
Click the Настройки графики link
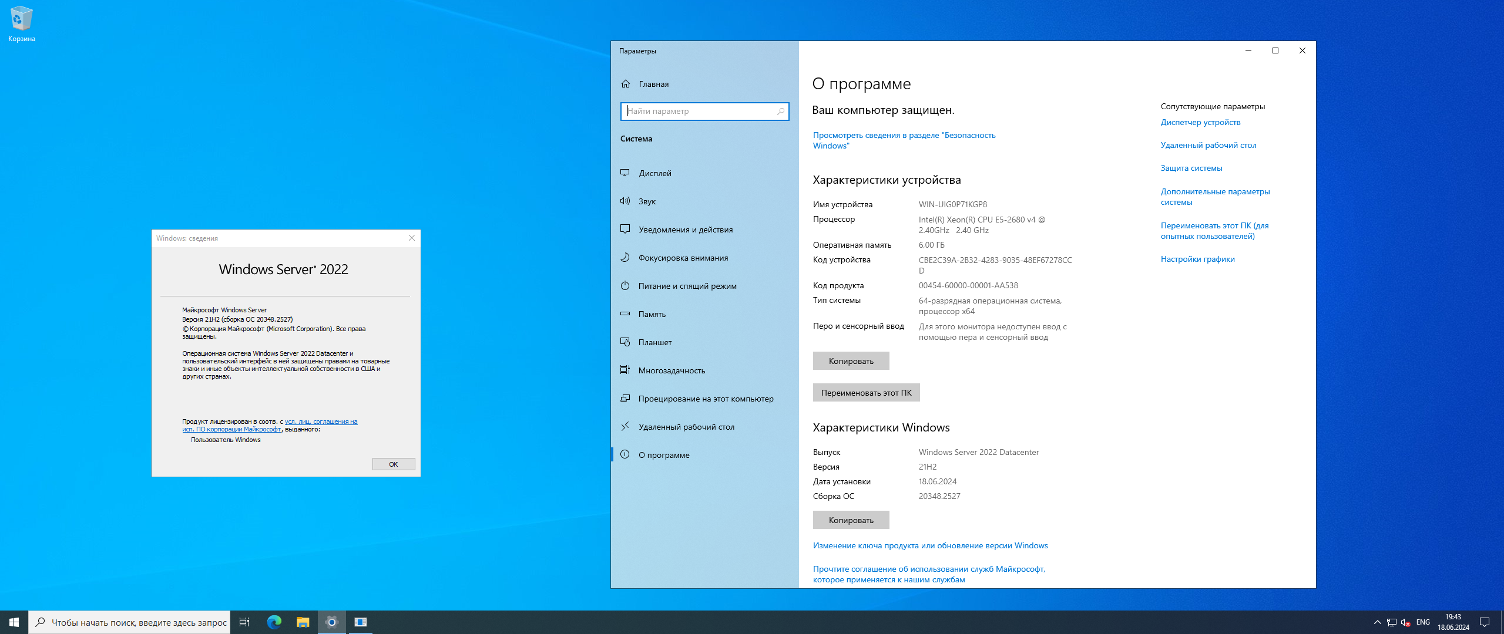[1197, 259]
